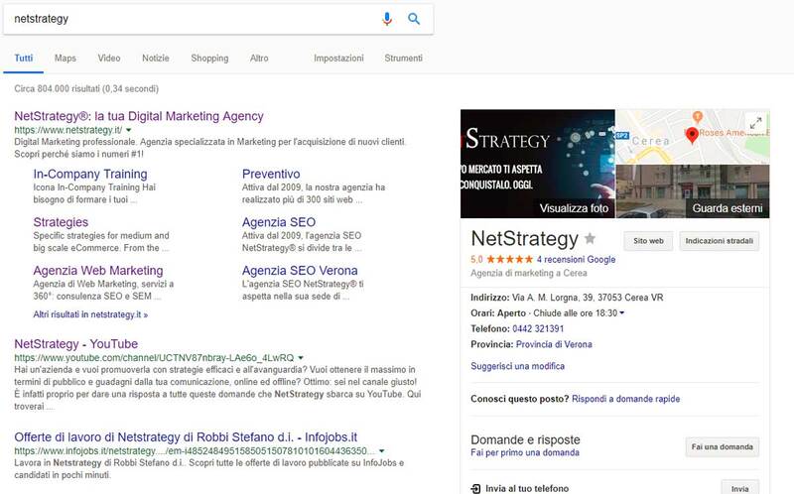Click the 'Fai una domanda' button
This screenshot has width=794, height=494.
tap(723, 447)
